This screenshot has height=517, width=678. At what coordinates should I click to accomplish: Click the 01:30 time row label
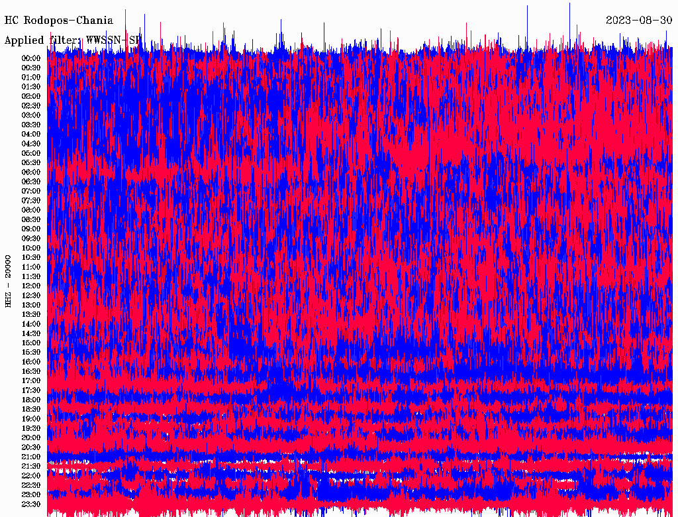tap(31, 87)
